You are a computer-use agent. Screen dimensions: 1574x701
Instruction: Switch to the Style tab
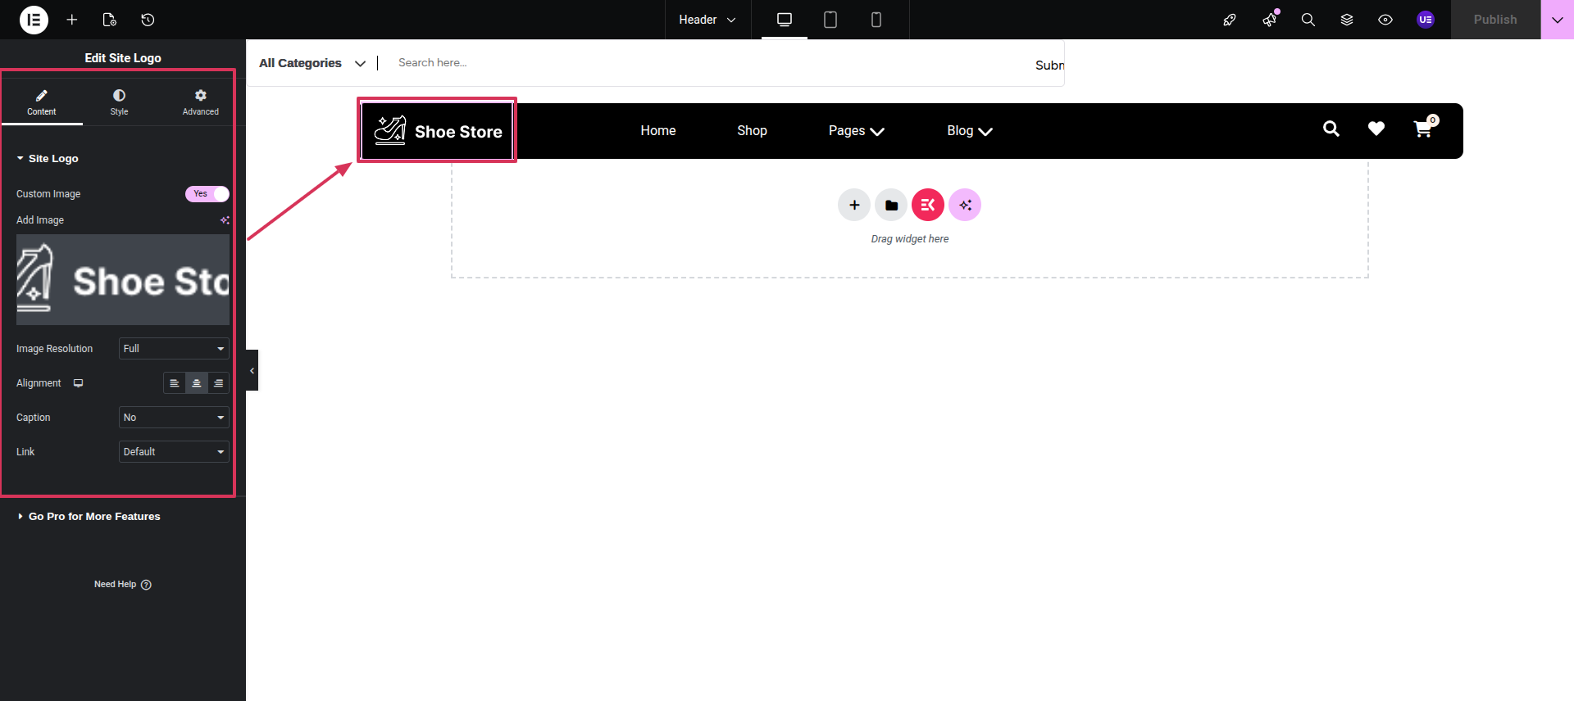click(119, 102)
